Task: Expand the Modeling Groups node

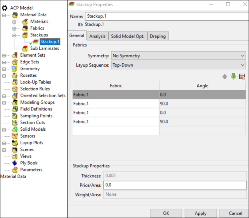Action: pos(4,103)
